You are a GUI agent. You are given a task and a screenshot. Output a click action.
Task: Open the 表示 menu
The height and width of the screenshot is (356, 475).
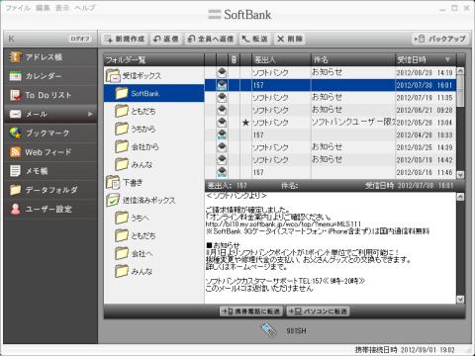coord(62,8)
